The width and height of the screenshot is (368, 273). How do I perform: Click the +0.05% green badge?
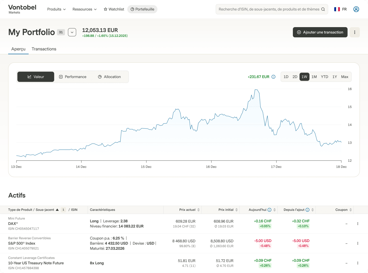[265, 226]
